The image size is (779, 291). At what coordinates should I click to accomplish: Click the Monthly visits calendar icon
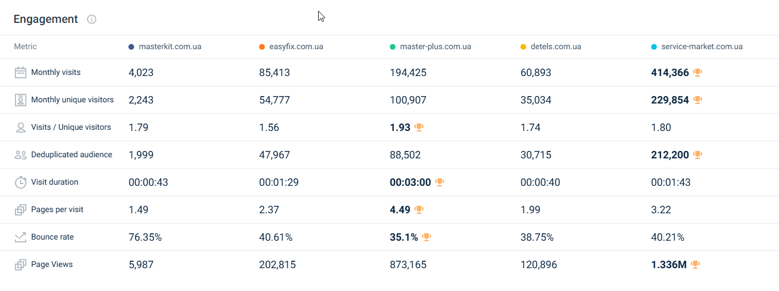click(x=21, y=73)
